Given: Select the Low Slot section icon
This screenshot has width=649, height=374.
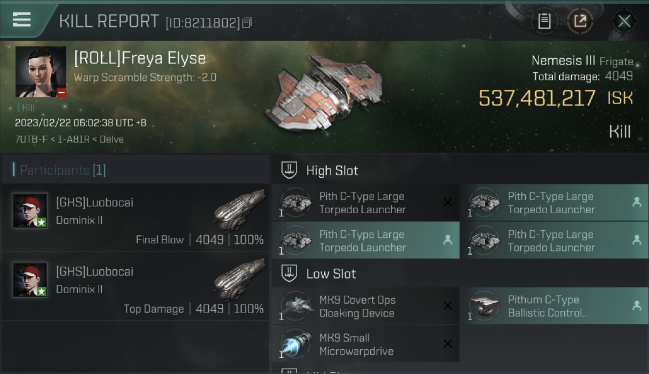Looking at the screenshot, I should point(290,273).
